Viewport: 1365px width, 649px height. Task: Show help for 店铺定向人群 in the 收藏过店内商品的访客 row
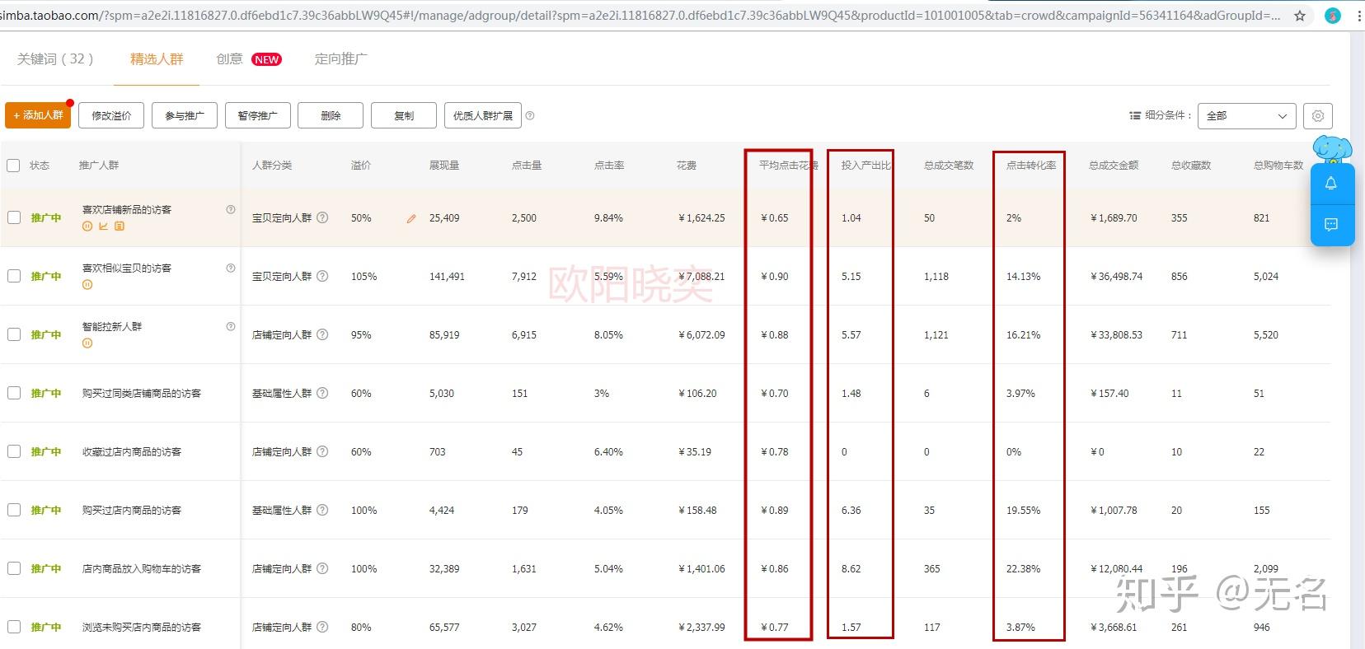click(322, 451)
